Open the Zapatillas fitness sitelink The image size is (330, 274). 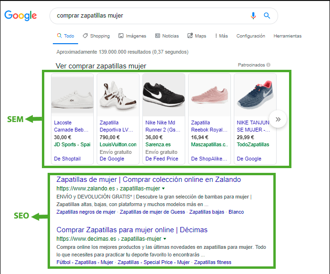(x=212, y=263)
